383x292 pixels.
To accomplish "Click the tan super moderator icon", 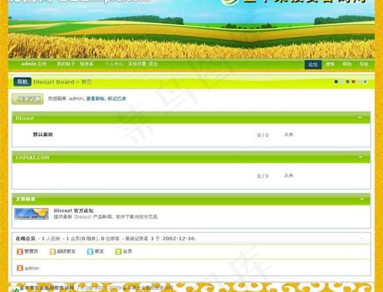I will [x=53, y=252].
